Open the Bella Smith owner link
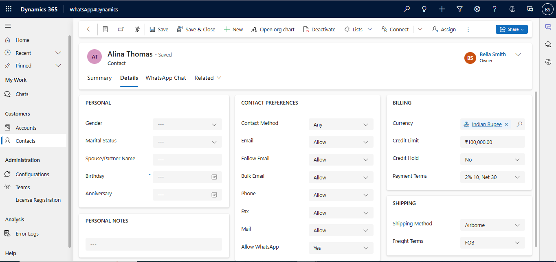The width and height of the screenshot is (556, 262). (492, 54)
